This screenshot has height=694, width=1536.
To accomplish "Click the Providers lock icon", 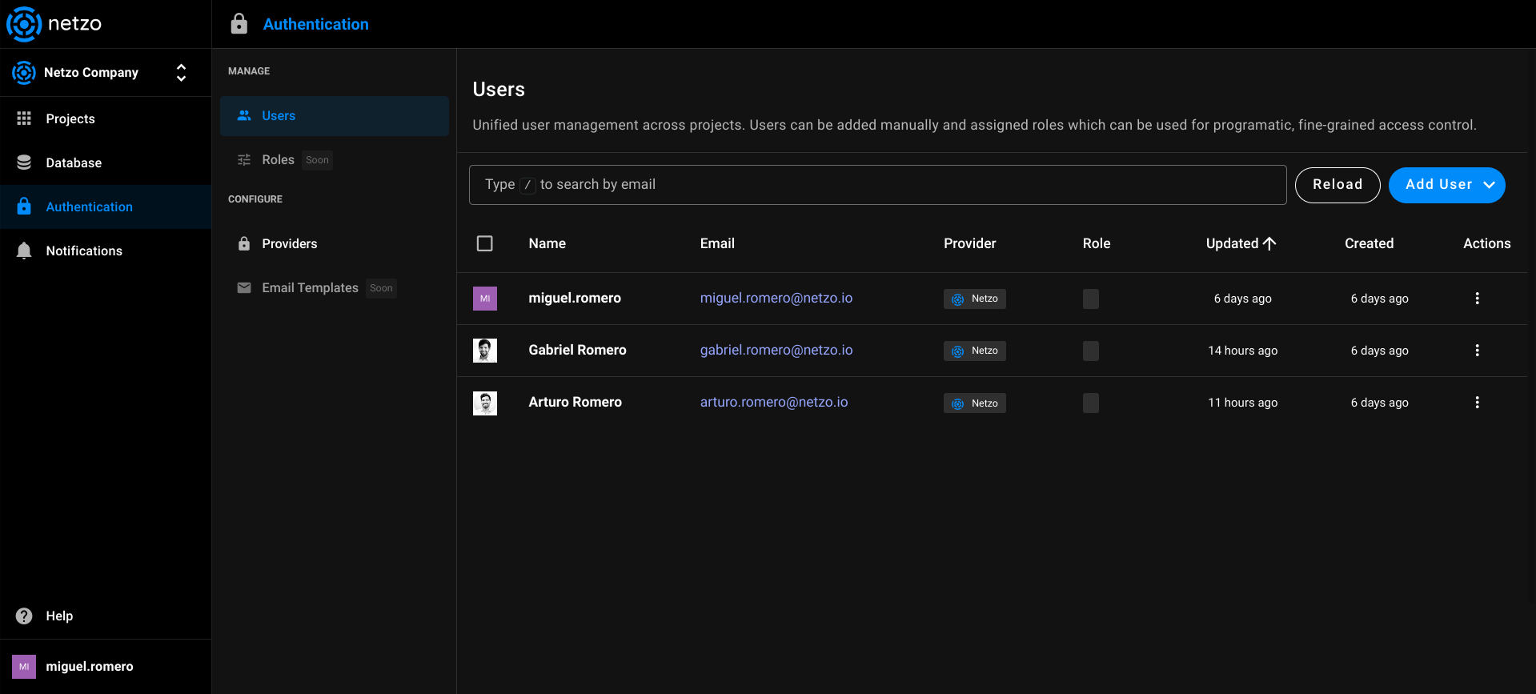I will [244, 243].
